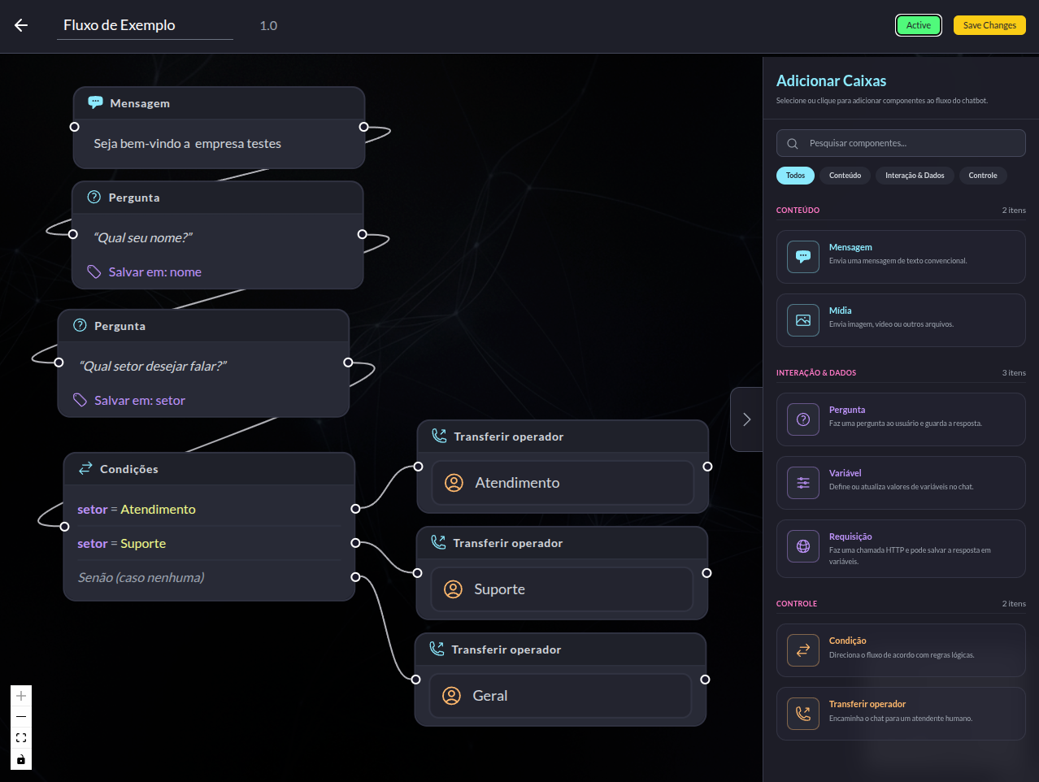Click the Atendimento transfer node input handle
The image size is (1039, 782).
pyautogui.click(x=418, y=467)
